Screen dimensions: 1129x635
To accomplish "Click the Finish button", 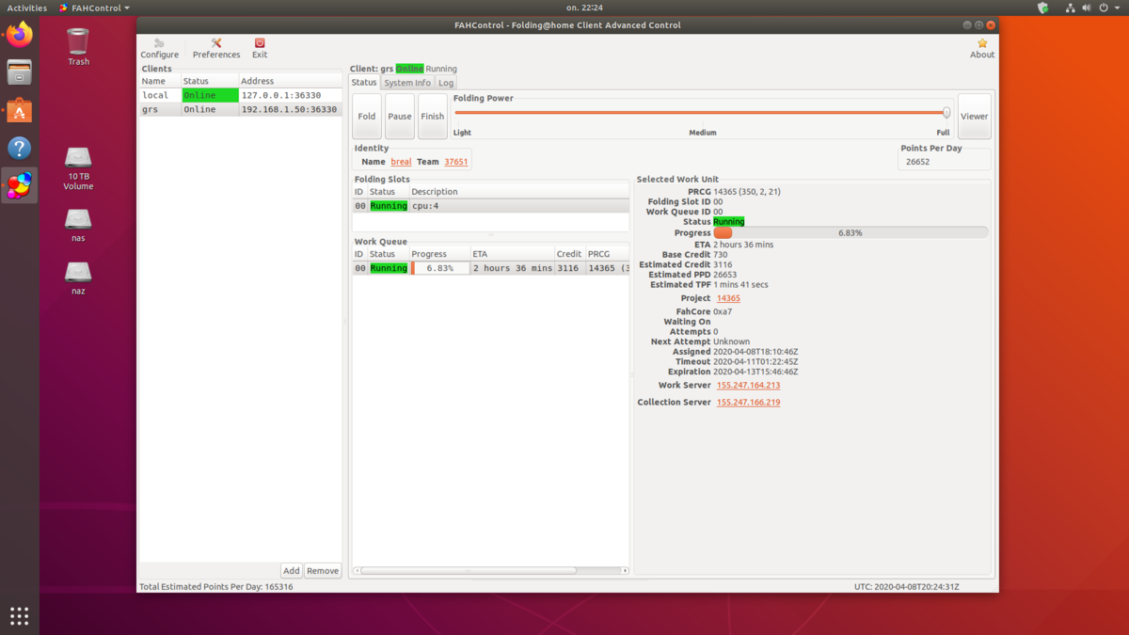I will [433, 117].
